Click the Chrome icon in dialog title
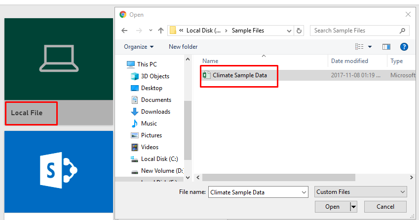 coord(123,14)
